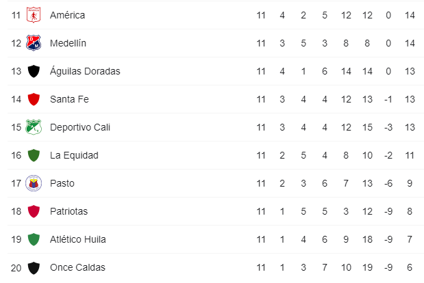Click the La Equidad green shield
Screen dimensions: 424x283
pyautogui.click(x=34, y=155)
